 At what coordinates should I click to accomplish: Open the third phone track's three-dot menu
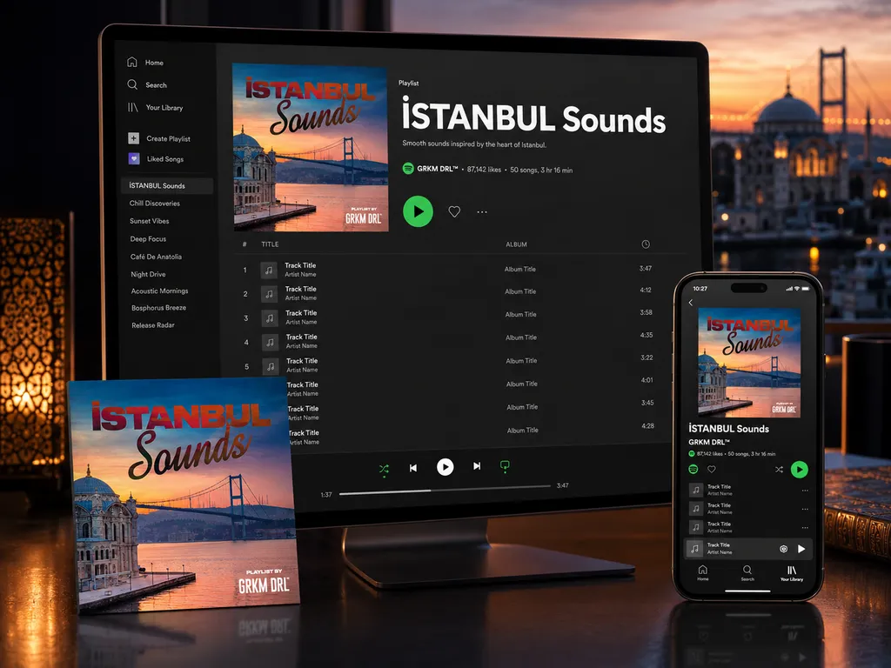[x=805, y=528]
